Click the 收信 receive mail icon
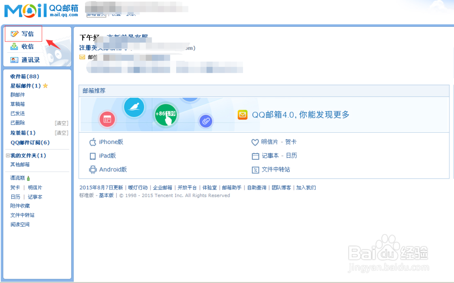This screenshot has width=454, height=283. click(x=14, y=46)
